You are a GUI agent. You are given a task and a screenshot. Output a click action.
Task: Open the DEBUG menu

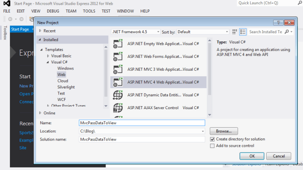coord(53,11)
